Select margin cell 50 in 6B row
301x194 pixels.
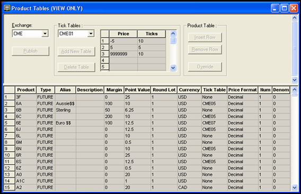[114, 110]
